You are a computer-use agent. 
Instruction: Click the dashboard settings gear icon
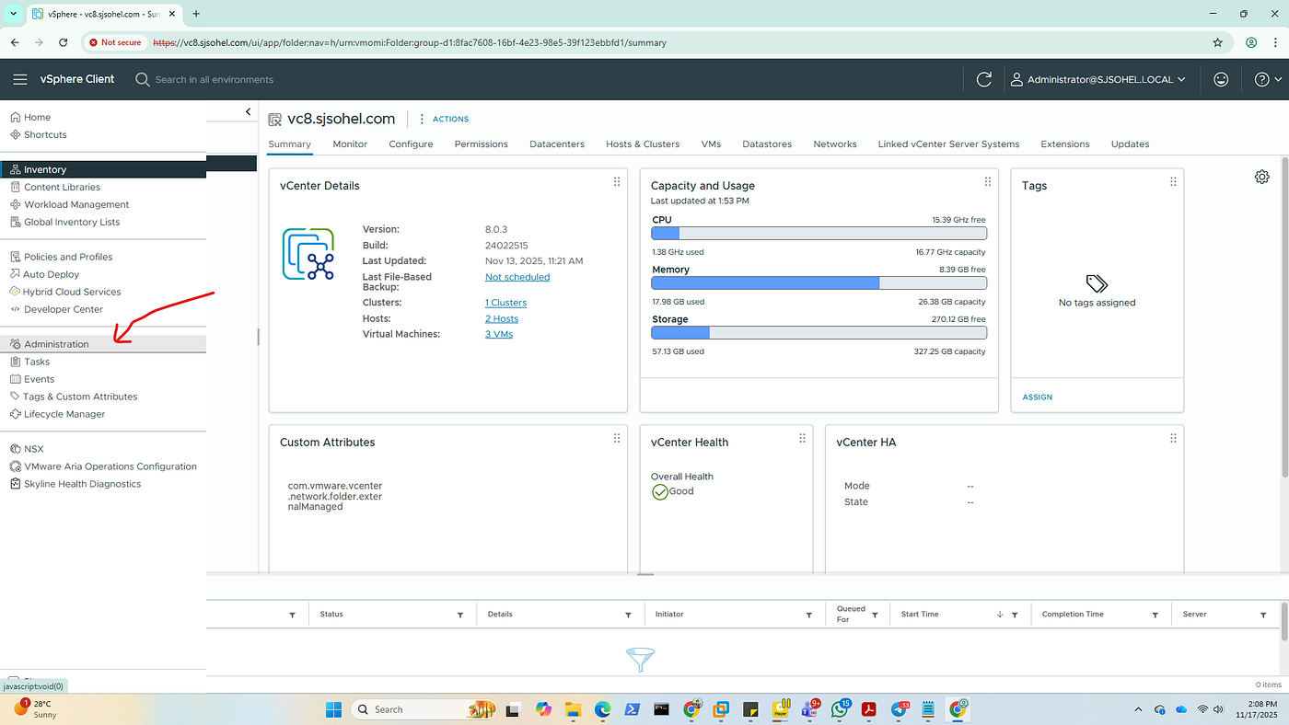pyautogui.click(x=1261, y=177)
